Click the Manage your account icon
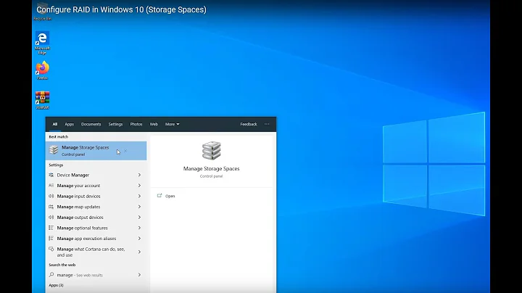 click(51, 186)
